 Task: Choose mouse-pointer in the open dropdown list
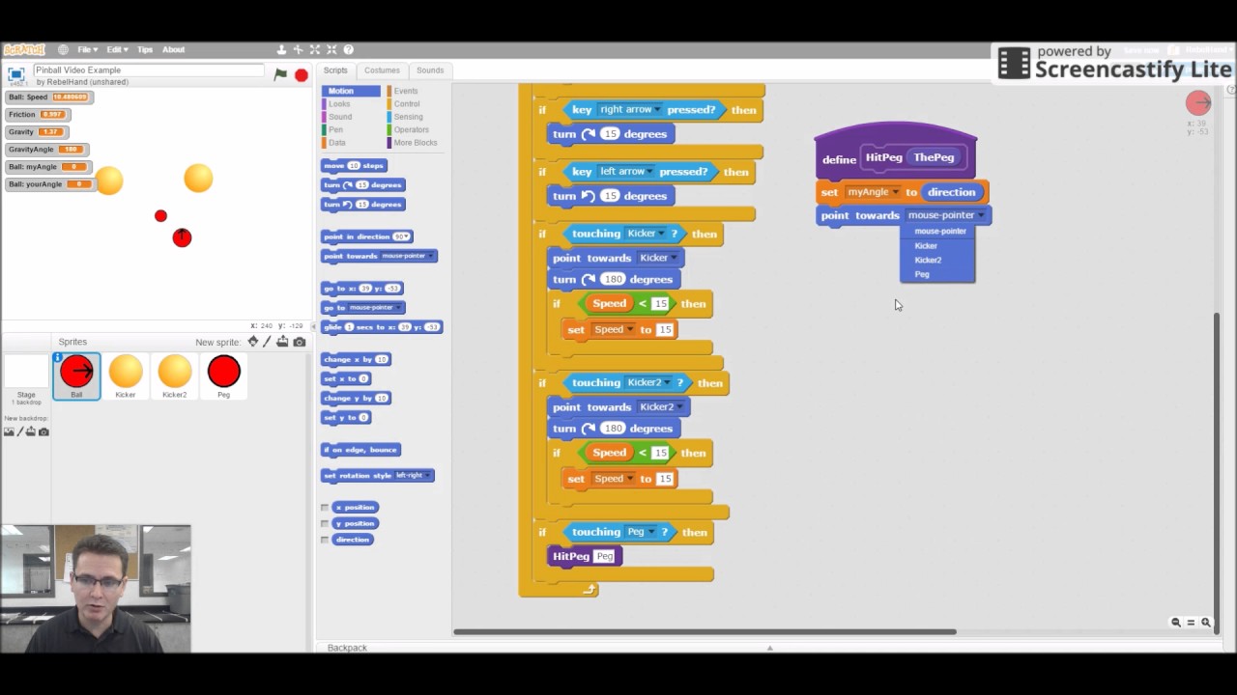pyautogui.click(x=937, y=232)
